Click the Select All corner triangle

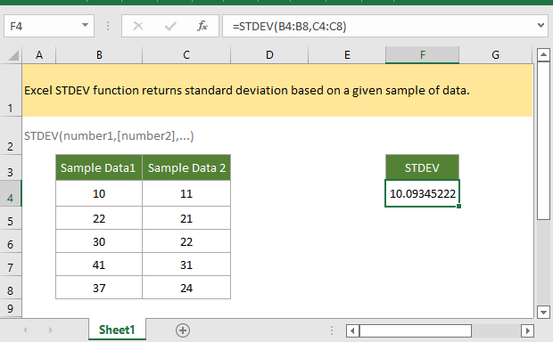13,55
